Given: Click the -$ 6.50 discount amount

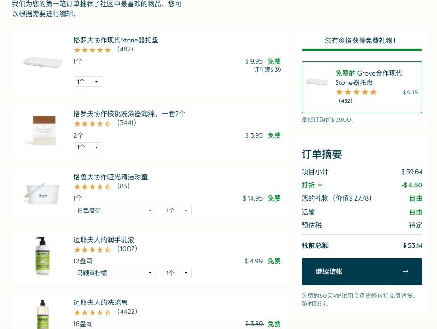Looking at the screenshot, I should coord(412,185).
